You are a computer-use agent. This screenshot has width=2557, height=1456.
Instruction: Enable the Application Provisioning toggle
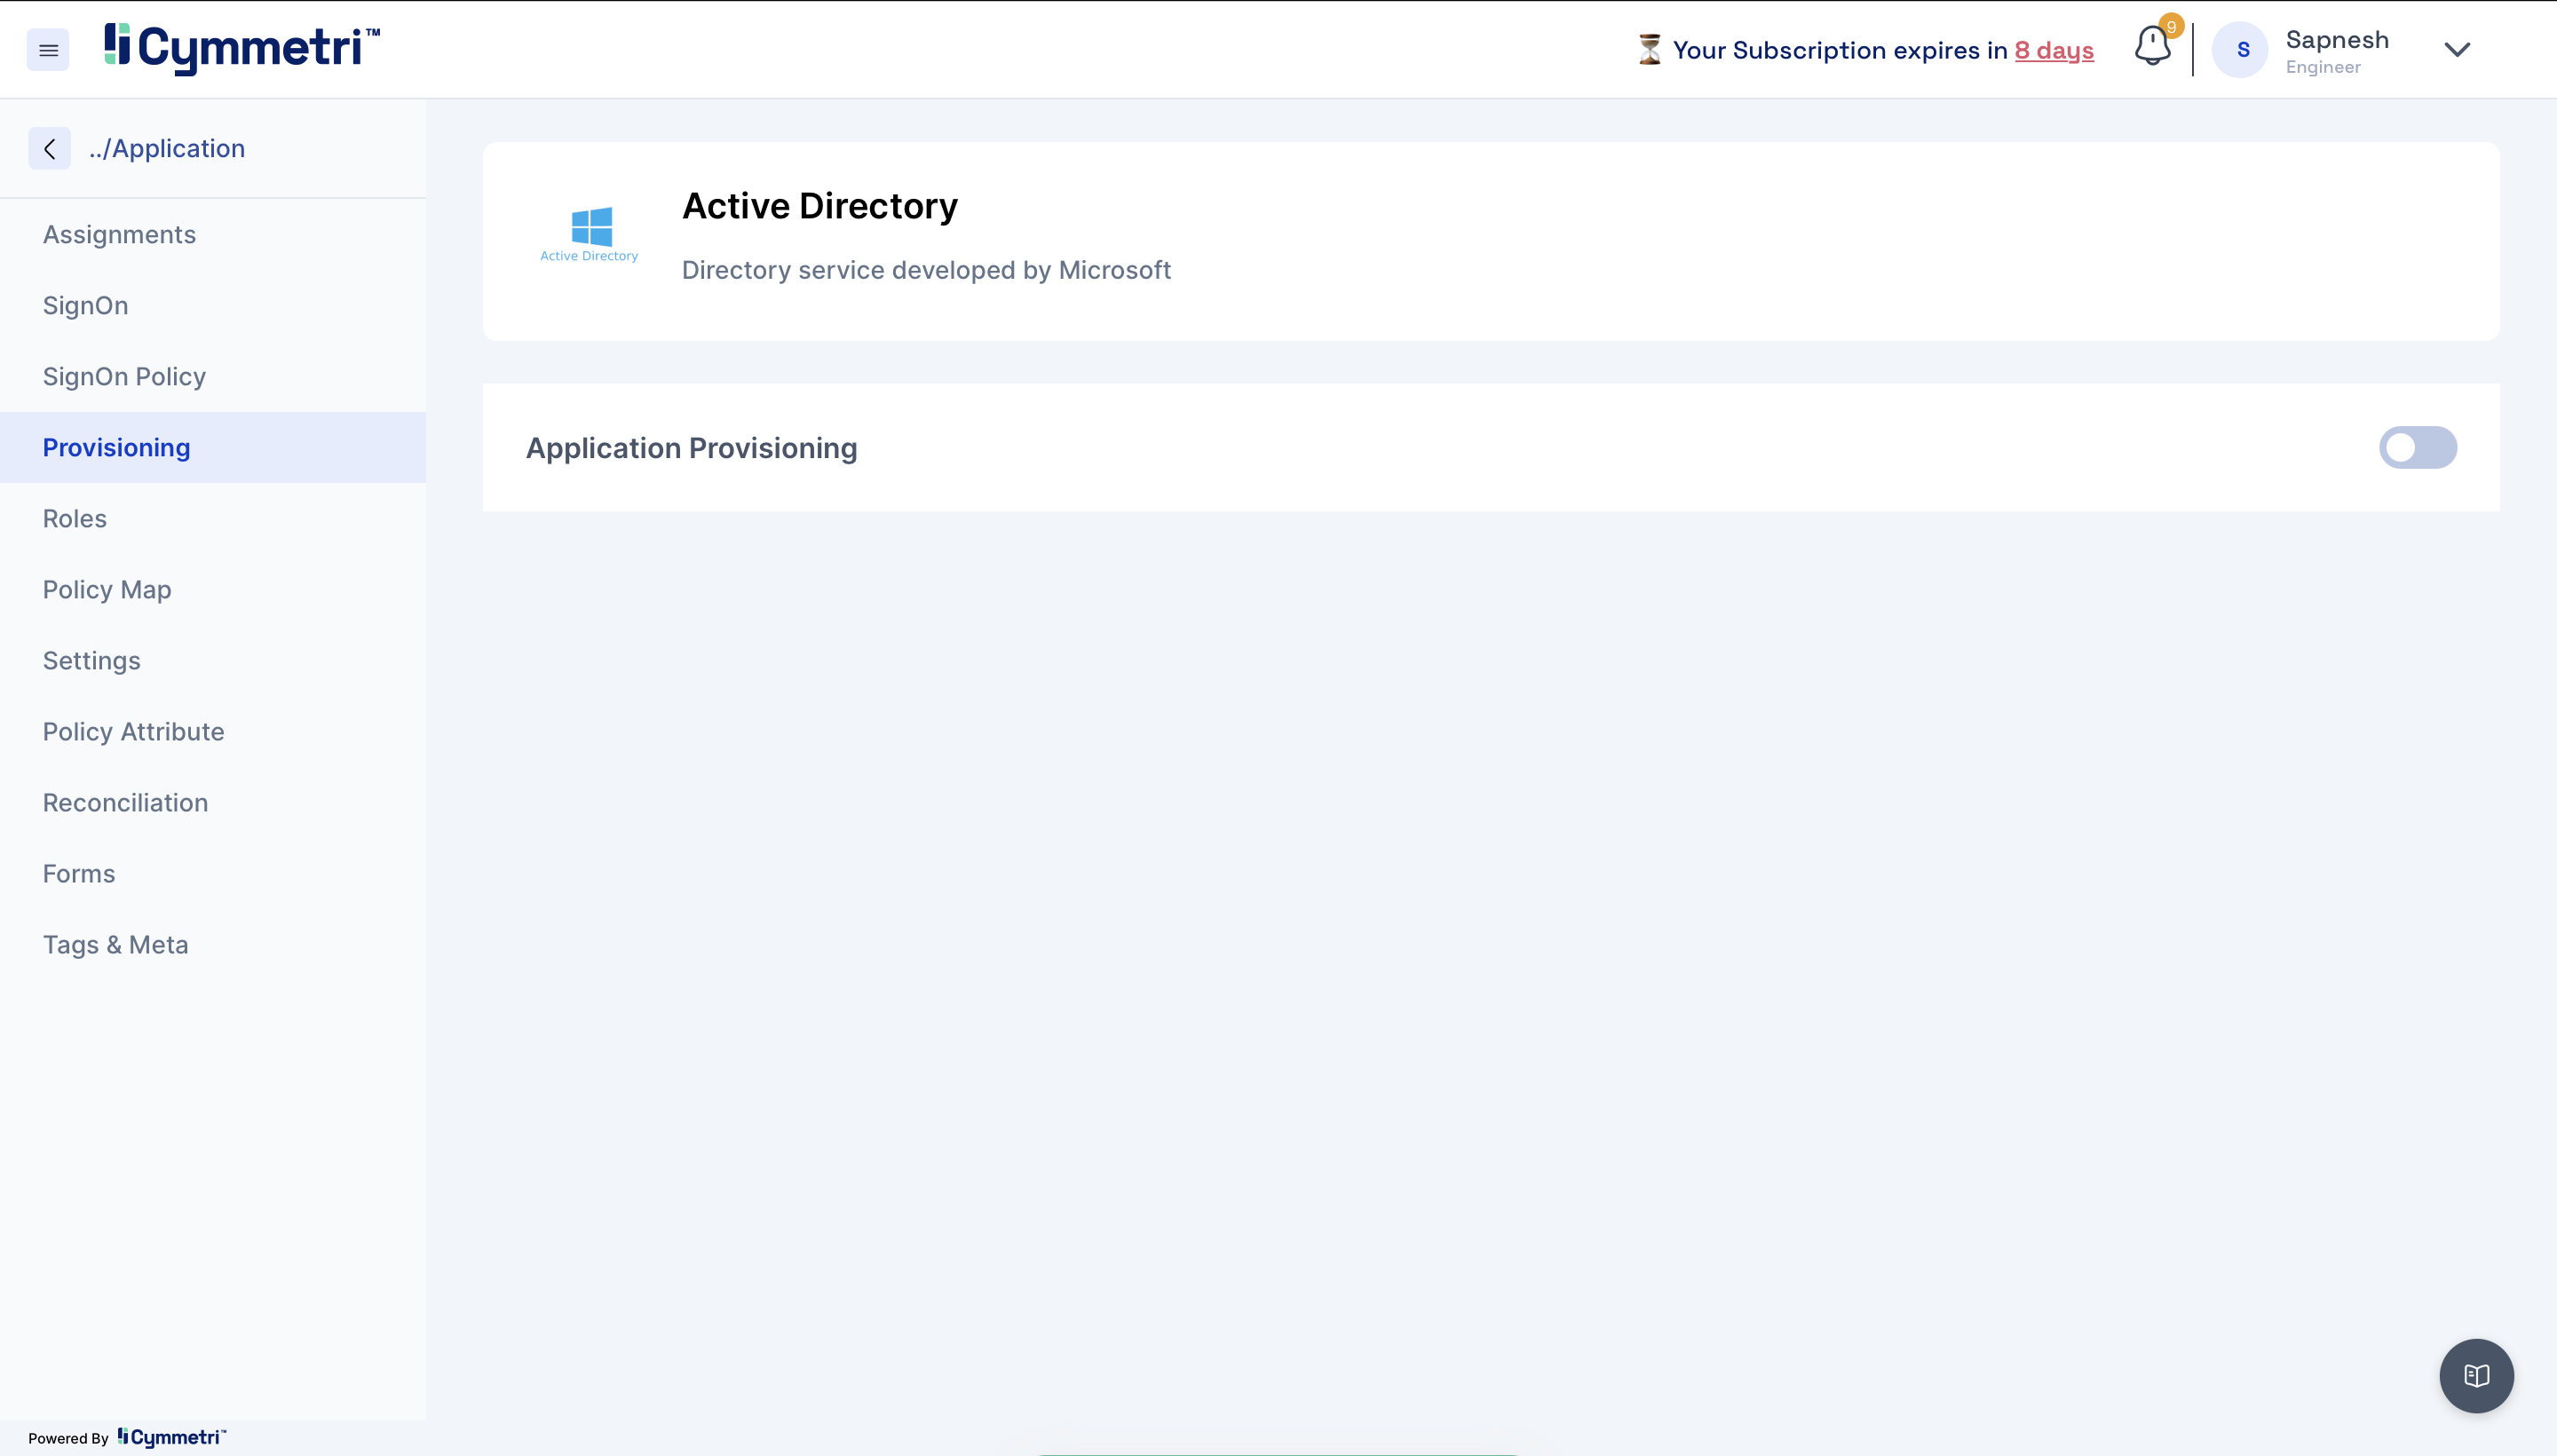point(2416,448)
